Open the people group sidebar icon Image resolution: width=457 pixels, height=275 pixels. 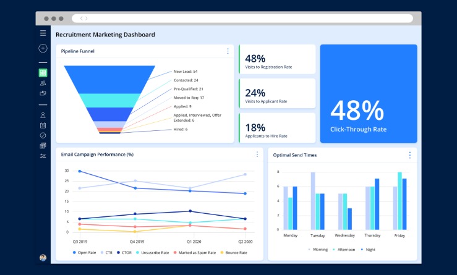(x=43, y=83)
